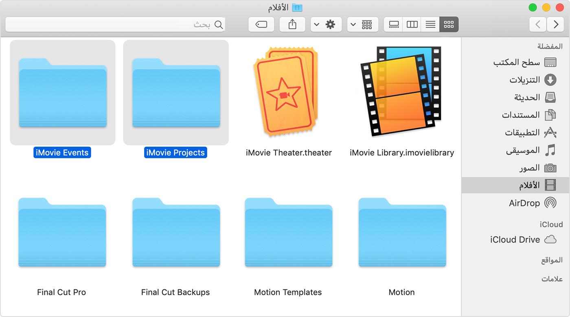Select الأفلام in the sidebar
The width and height of the screenshot is (570, 317).
click(515, 185)
